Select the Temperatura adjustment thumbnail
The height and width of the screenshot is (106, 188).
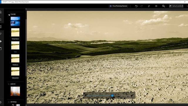[15, 32]
